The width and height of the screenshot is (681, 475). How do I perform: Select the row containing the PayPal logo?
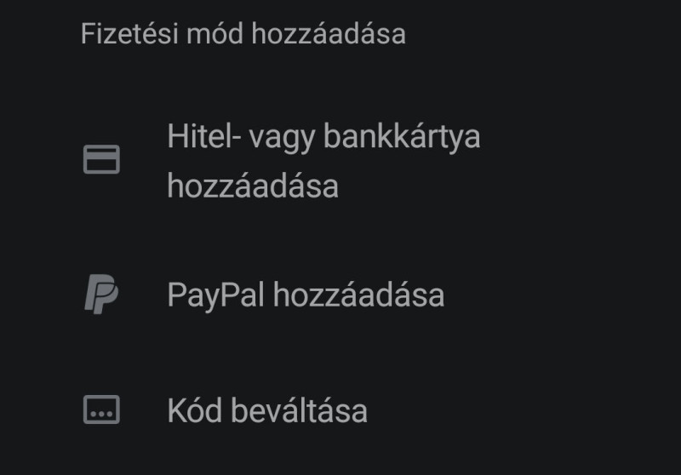coord(340,295)
